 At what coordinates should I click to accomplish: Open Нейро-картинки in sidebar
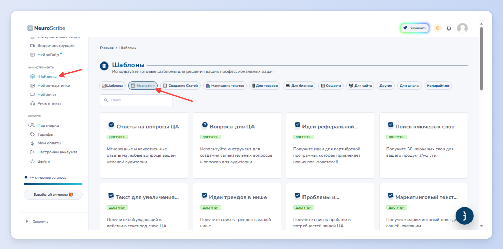click(54, 85)
